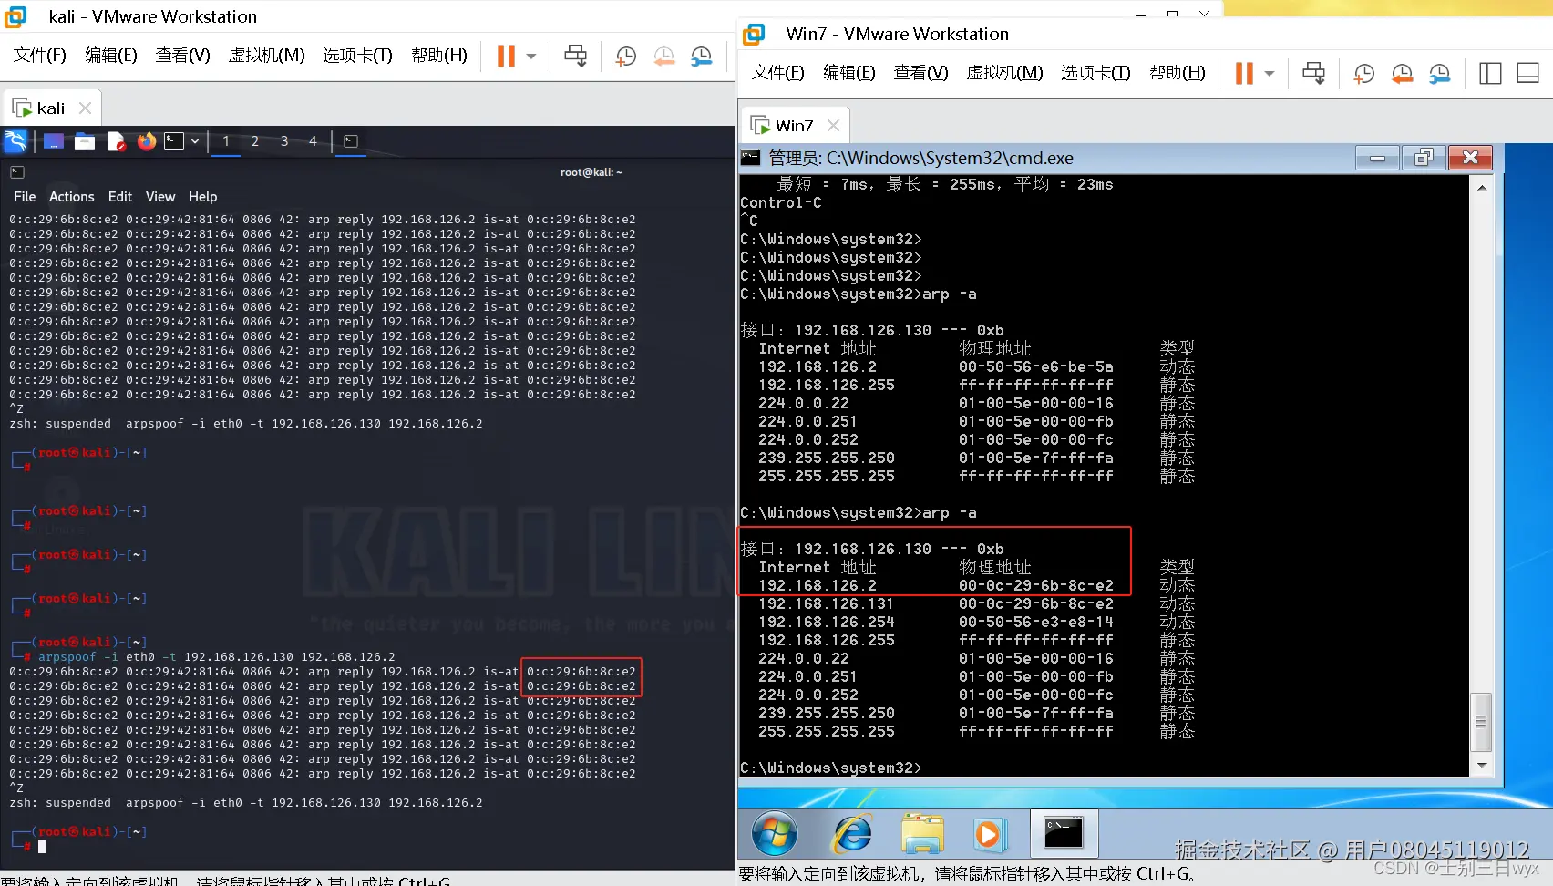
Task: Launch Internet Explorer from Win7 taskbar
Action: click(851, 834)
